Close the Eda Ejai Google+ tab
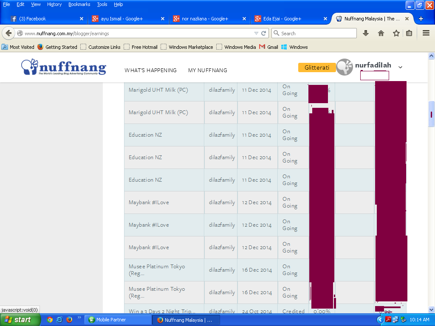Viewport: 435px width, 326px height. (x=325, y=19)
